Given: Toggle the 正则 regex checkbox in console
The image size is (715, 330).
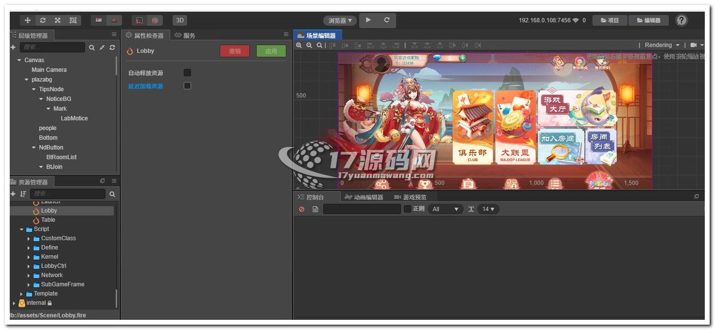Looking at the screenshot, I should click(408, 209).
